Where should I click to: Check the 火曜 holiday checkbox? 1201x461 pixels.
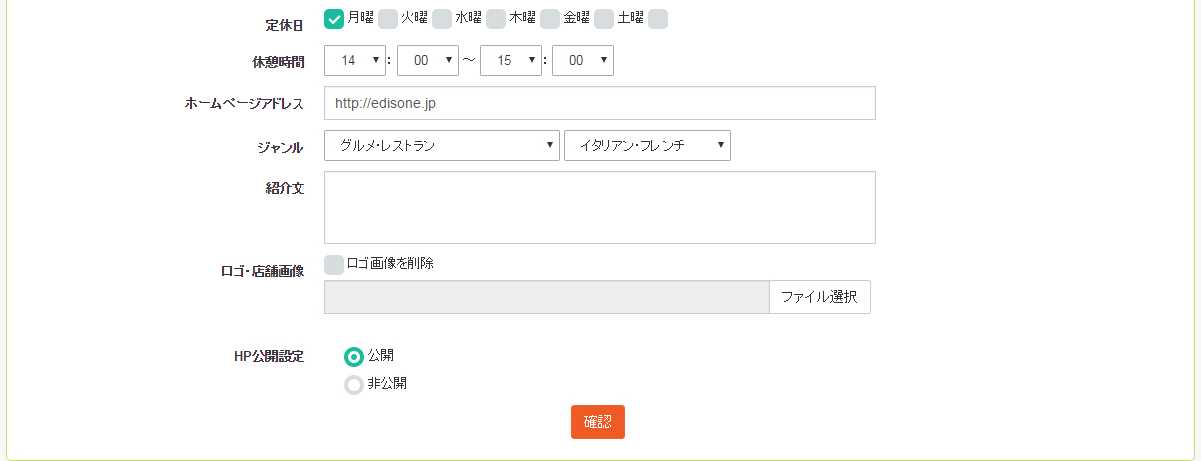pos(388,19)
